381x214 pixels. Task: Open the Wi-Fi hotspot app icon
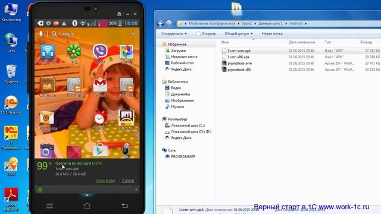point(48,52)
